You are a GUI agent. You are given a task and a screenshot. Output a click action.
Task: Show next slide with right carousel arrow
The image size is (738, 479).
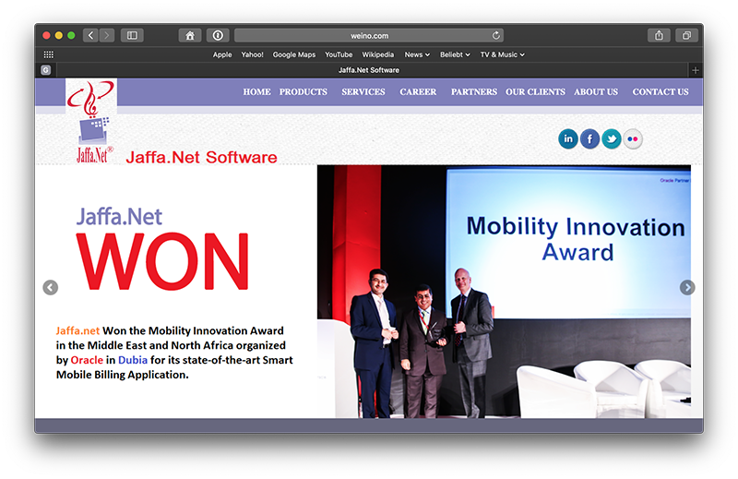point(687,287)
